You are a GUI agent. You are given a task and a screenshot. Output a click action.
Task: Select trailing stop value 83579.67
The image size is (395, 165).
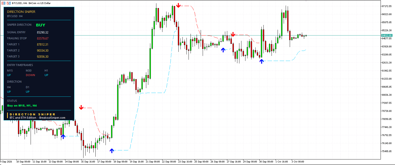43,38
